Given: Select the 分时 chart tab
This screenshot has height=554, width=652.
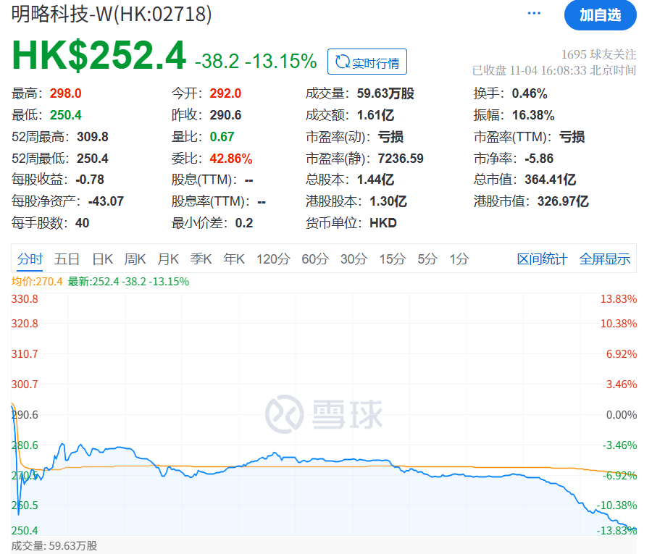Looking at the screenshot, I should tap(30, 259).
